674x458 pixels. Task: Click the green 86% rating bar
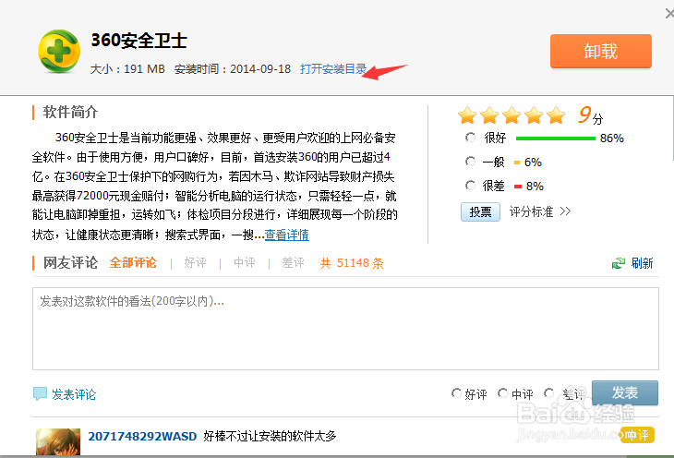point(556,139)
